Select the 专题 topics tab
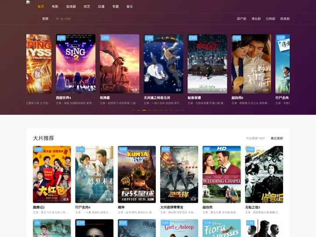Image resolution: width=316 pixels, height=237 pixels. [x=115, y=7]
